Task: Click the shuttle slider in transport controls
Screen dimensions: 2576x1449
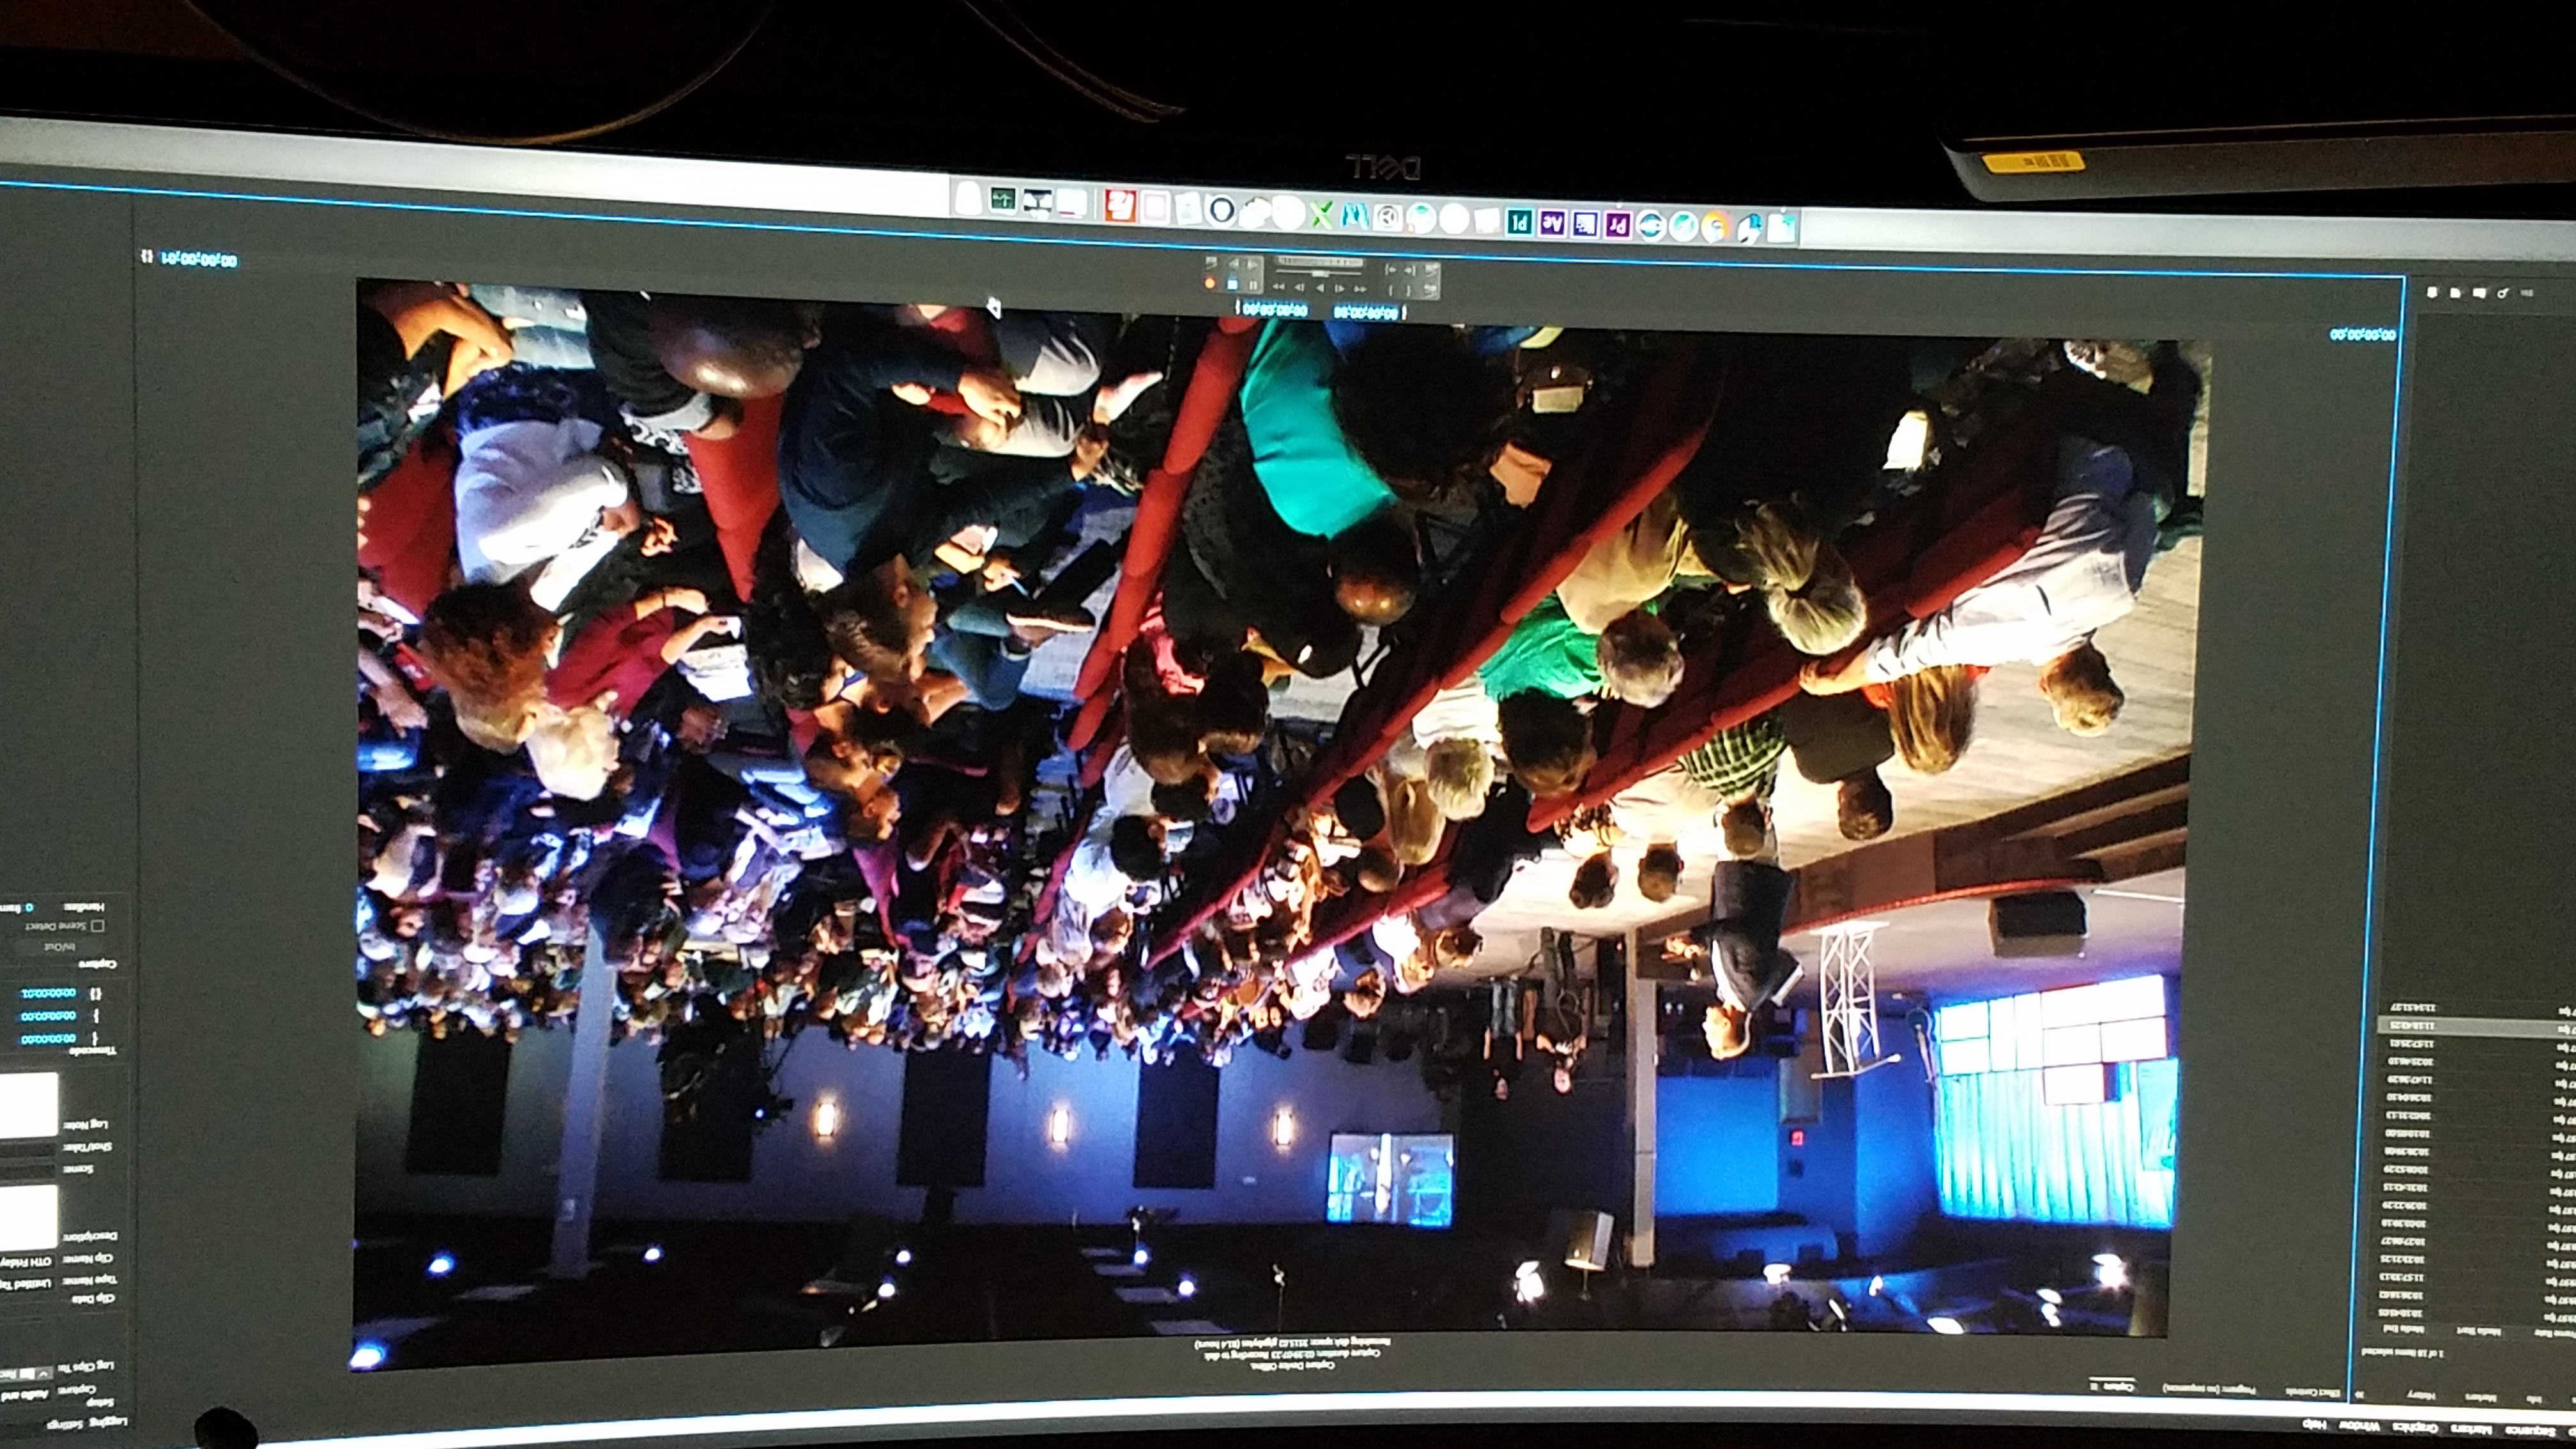Action: pos(1320,274)
